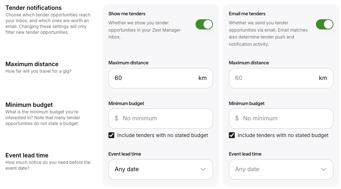Click the dollar sign in Show me tenders budget

click(116, 118)
